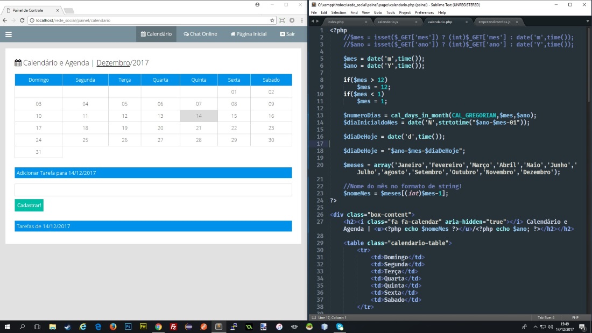Open the Preferences menu in Sublime Text
This screenshot has height=333, width=592.
click(x=424, y=12)
